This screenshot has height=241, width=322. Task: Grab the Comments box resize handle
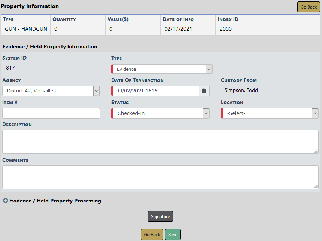click(316, 187)
